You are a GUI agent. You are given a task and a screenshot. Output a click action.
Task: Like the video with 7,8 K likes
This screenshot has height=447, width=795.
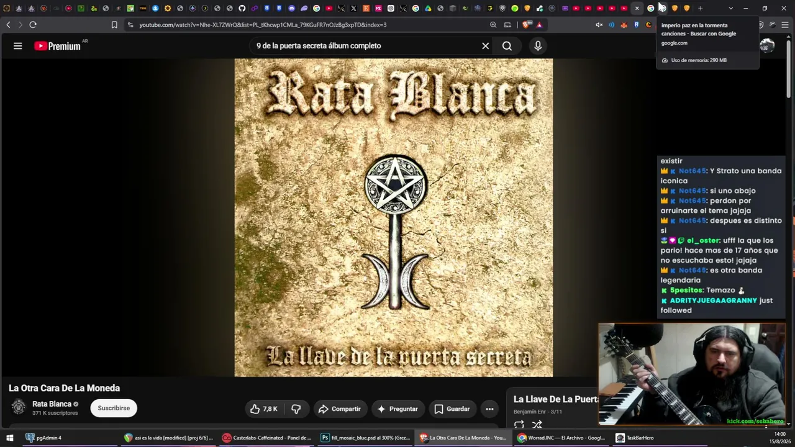click(263, 409)
